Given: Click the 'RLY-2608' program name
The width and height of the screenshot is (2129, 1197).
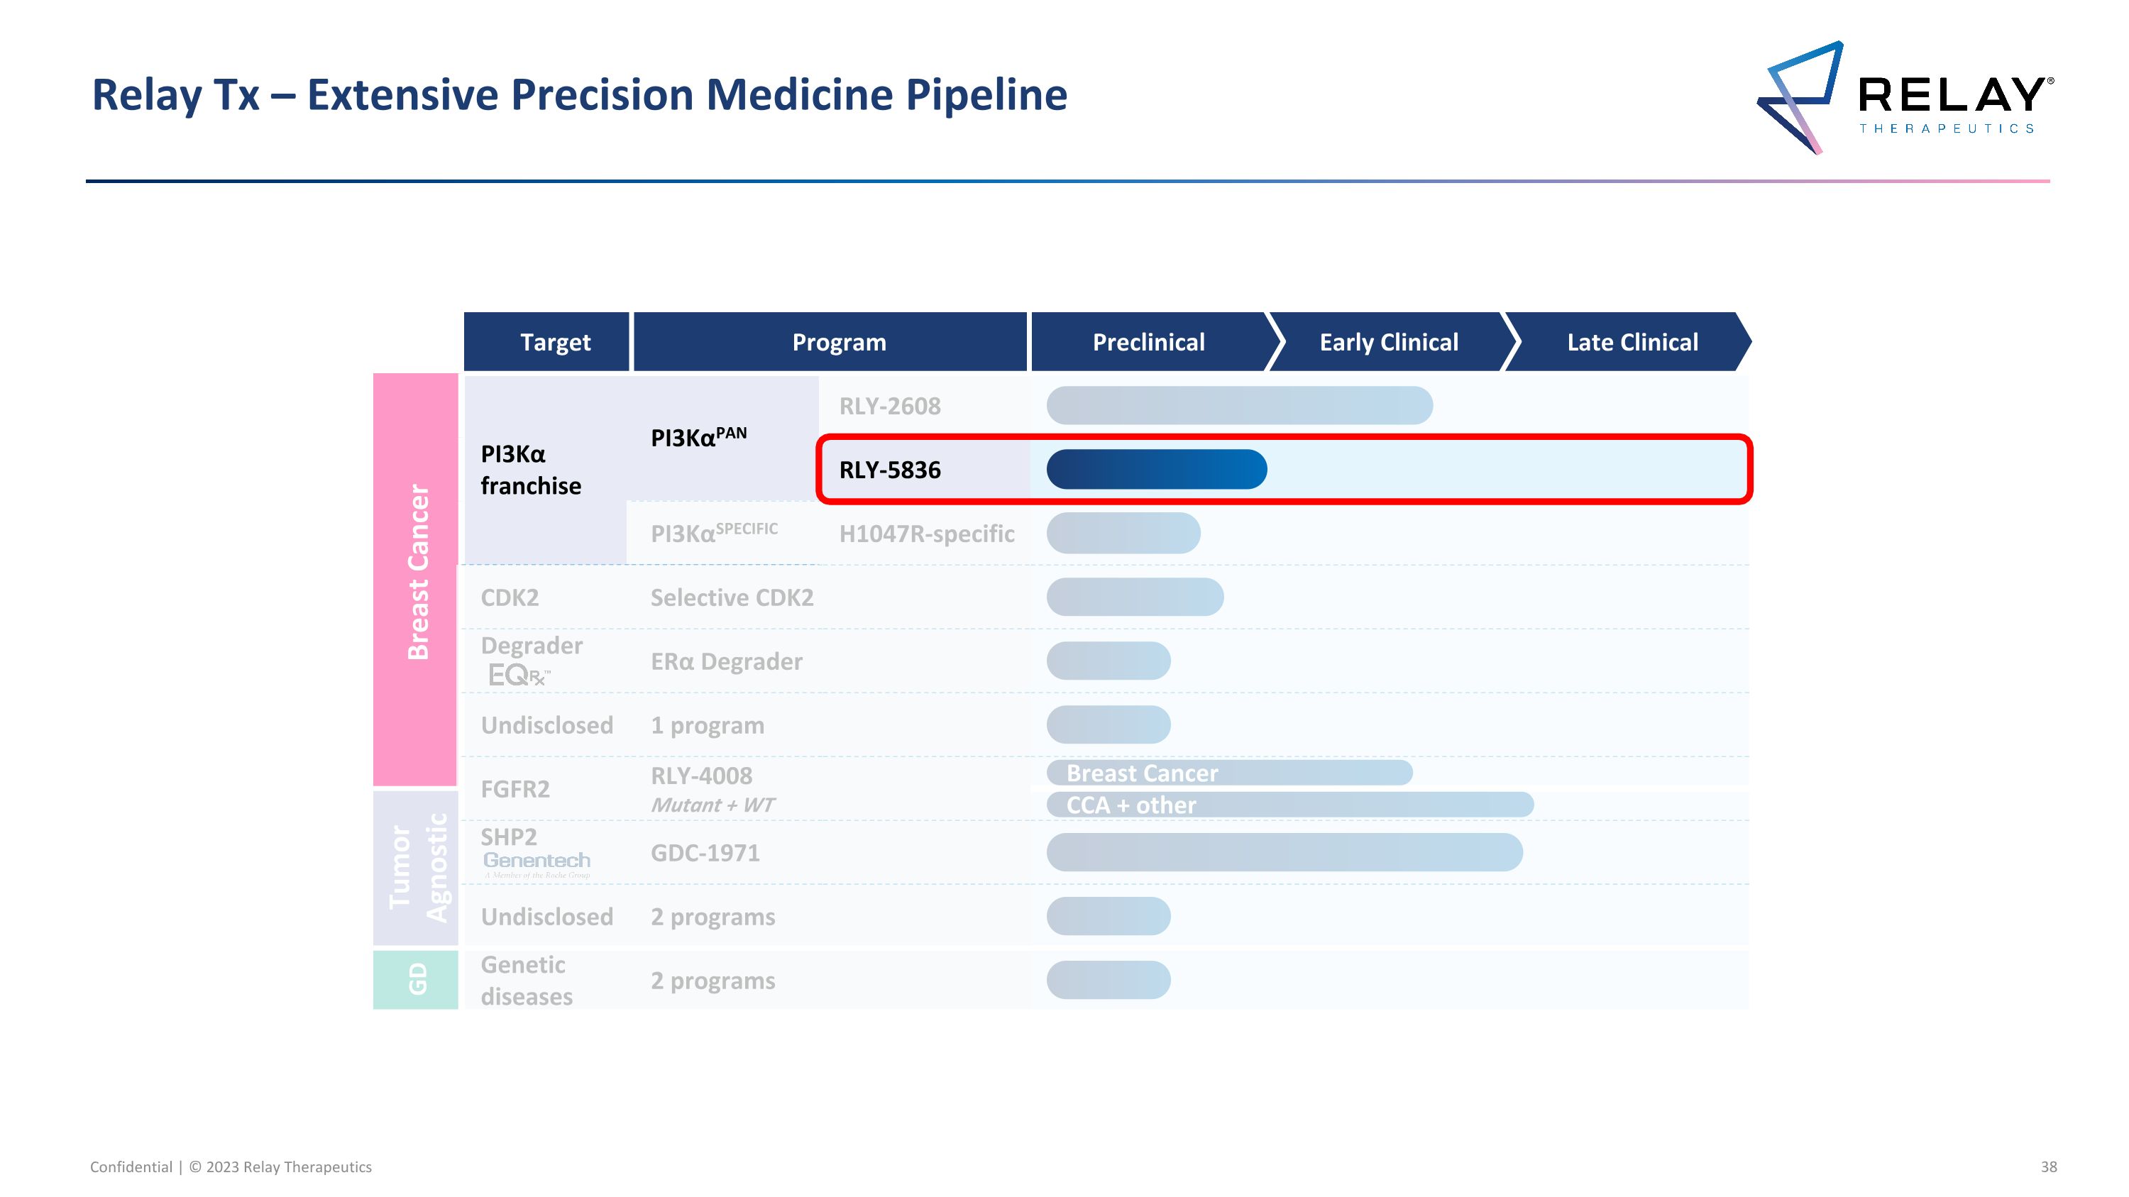Looking at the screenshot, I should (x=890, y=407).
